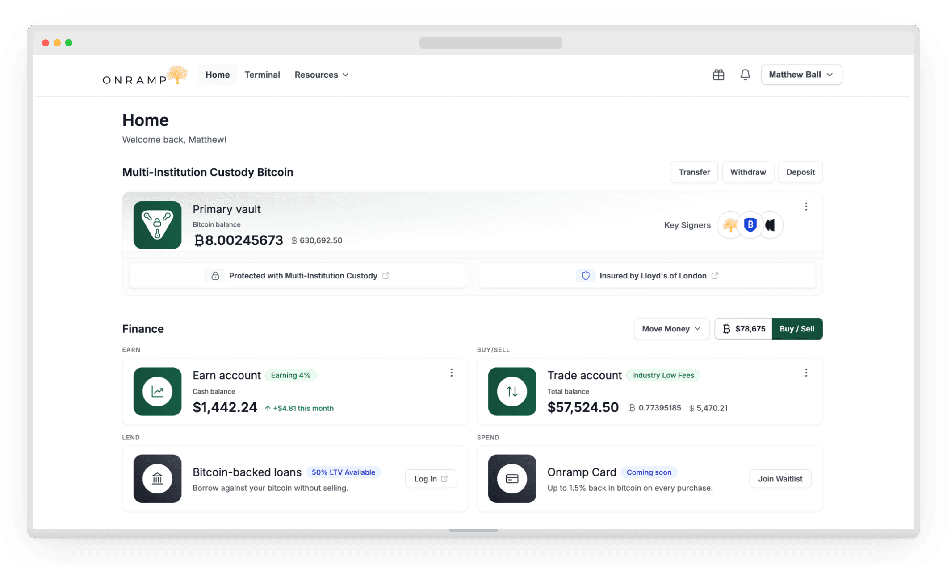Go to the Home tab

pyautogui.click(x=218, y=75)
